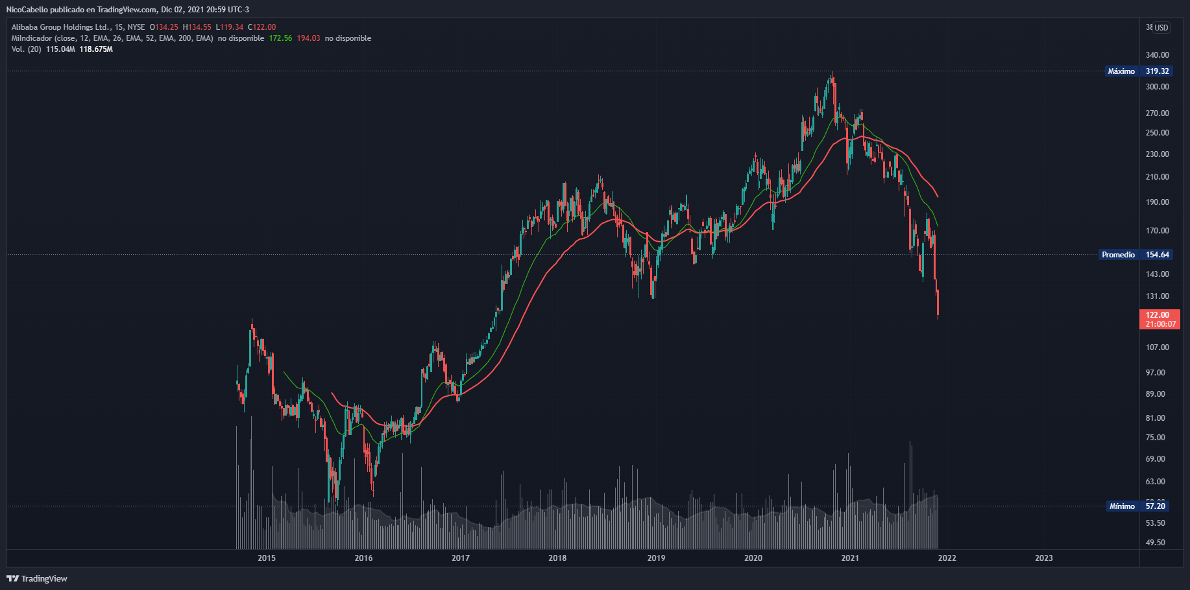Click the high price H134.55 in legend
This screenshot has width=1190, height=590.
tap(197, 27)
